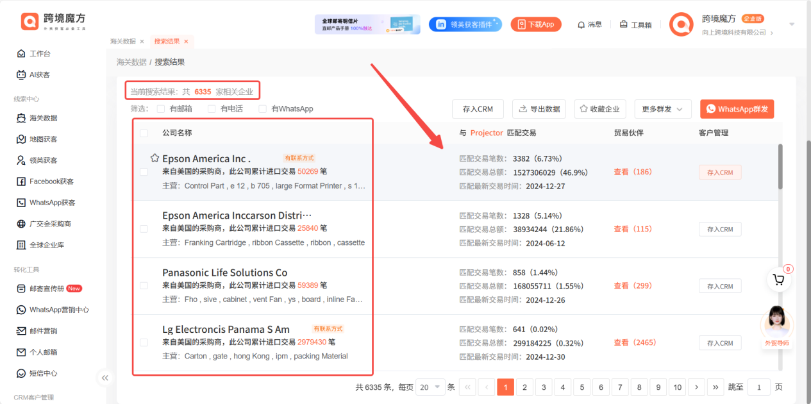The width and height of the screenshot is (811, 404).
Task: Click the top 存入CRM toolbar button
Action: (478, 109)
